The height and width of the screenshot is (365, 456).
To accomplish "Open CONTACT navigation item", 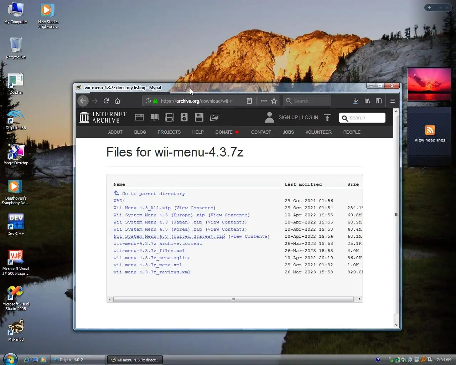I will (261, 132).
